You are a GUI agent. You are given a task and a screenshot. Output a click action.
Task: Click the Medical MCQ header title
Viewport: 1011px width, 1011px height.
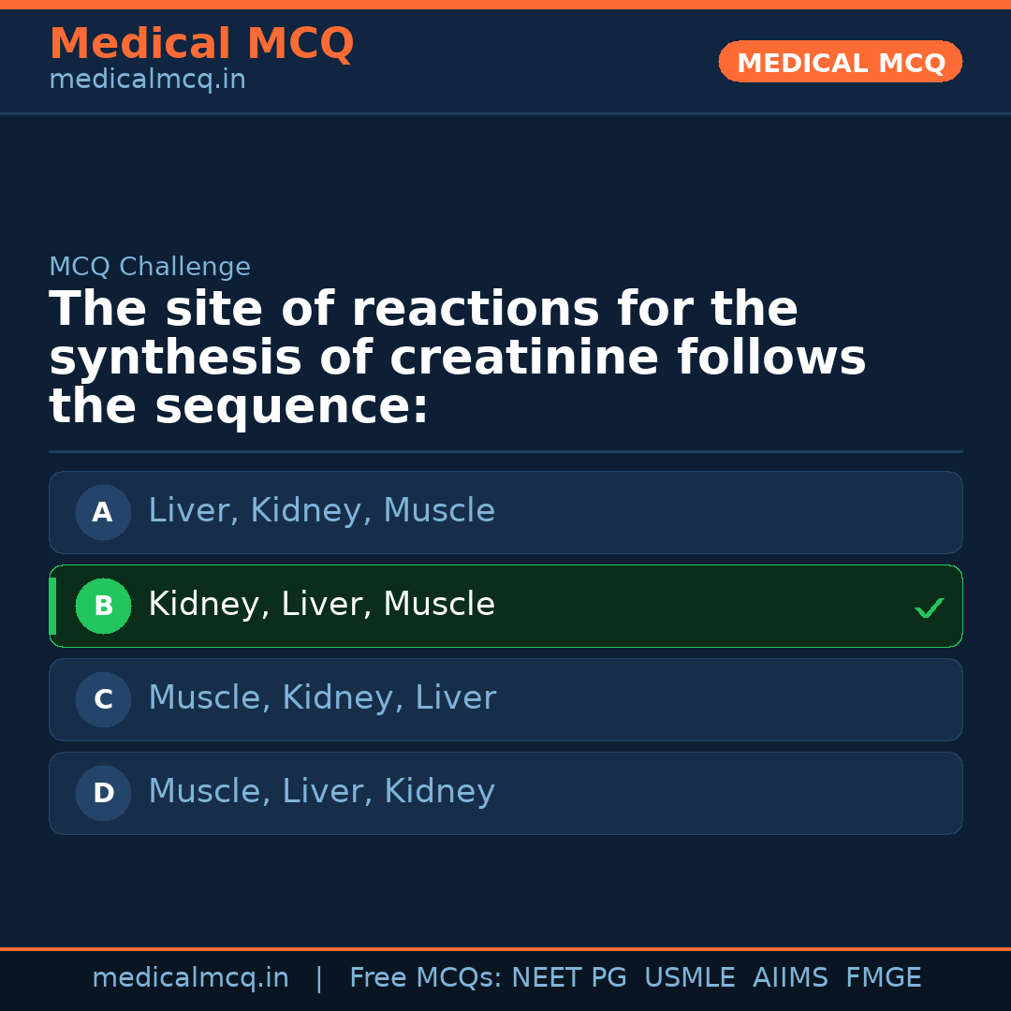coord(201,44)
